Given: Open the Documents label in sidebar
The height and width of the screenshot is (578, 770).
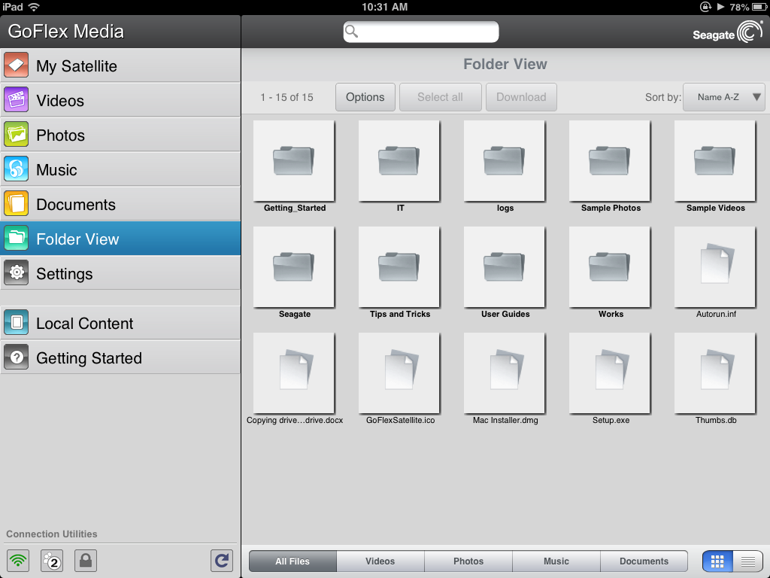Looking at the screenshot, I should click(76, 205).
